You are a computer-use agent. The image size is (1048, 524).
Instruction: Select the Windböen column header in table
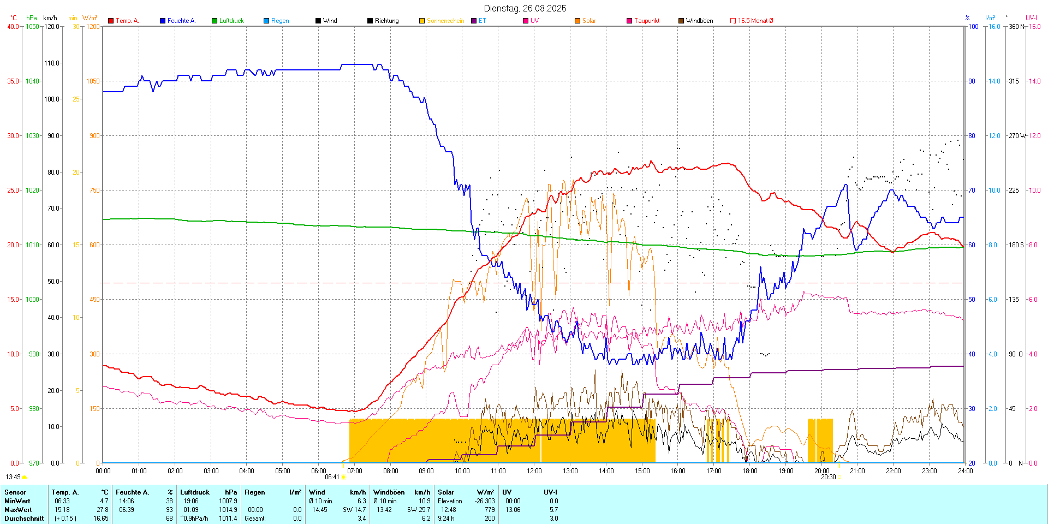coord(389,492)
